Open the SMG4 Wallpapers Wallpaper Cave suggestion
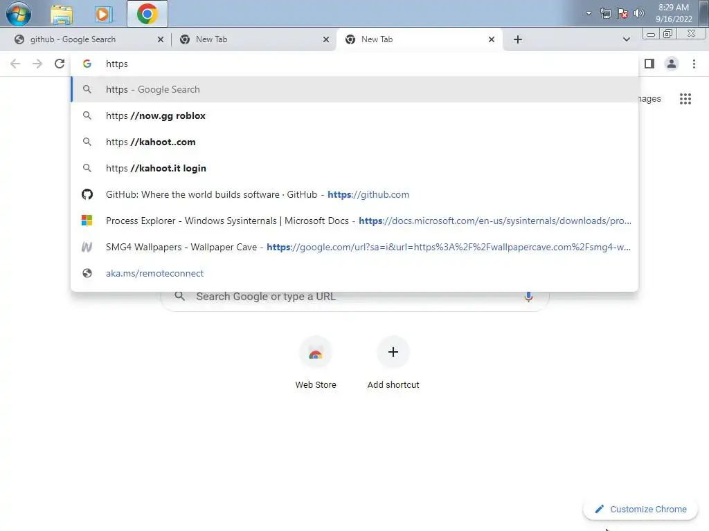The width and height of the screenshot is (709, 531). click(354, 247)
